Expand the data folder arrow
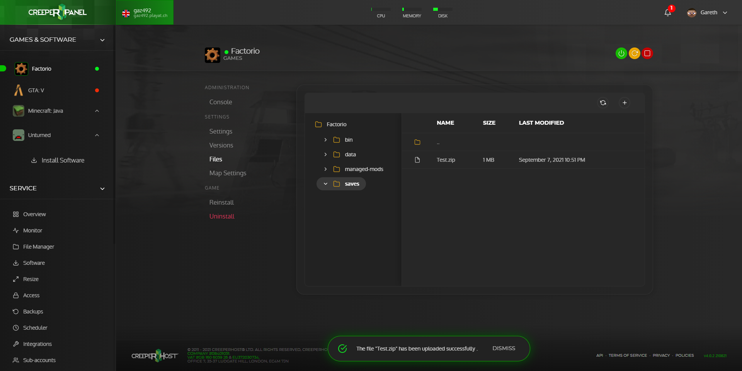This screenshot has width=742, height=371. [x=325, y=154]
